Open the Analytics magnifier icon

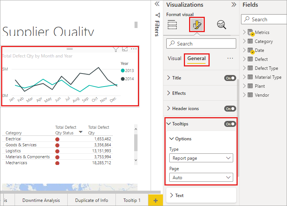point(221,25)
